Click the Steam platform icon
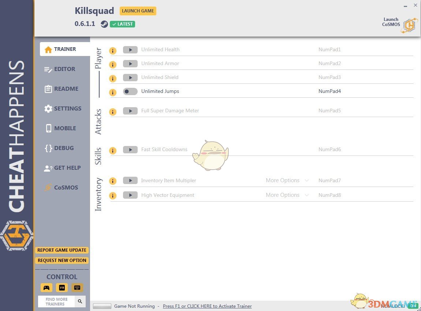Viewport: 421px width, 311px height. tap(104, 24)
